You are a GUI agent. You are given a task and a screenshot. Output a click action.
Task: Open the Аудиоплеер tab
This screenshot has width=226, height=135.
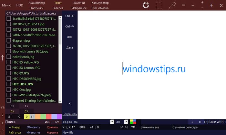coord(37,3)
